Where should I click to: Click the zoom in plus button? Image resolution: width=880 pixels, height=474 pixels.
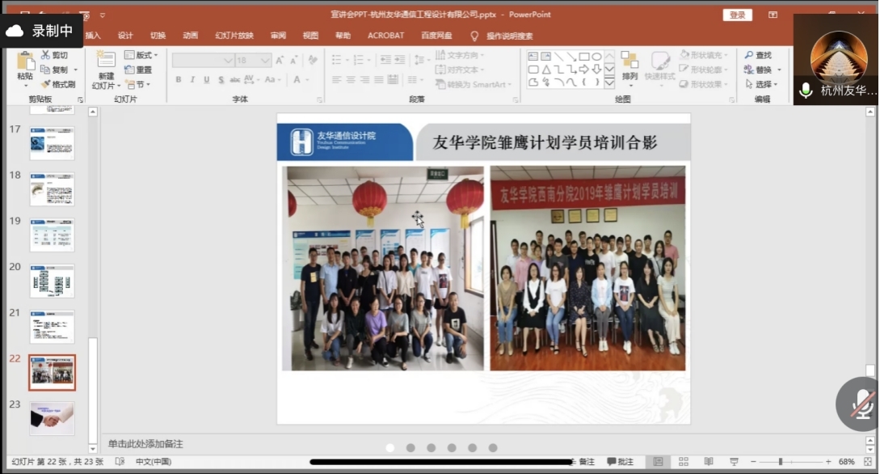pyautogui.click(x=828, y=462)
